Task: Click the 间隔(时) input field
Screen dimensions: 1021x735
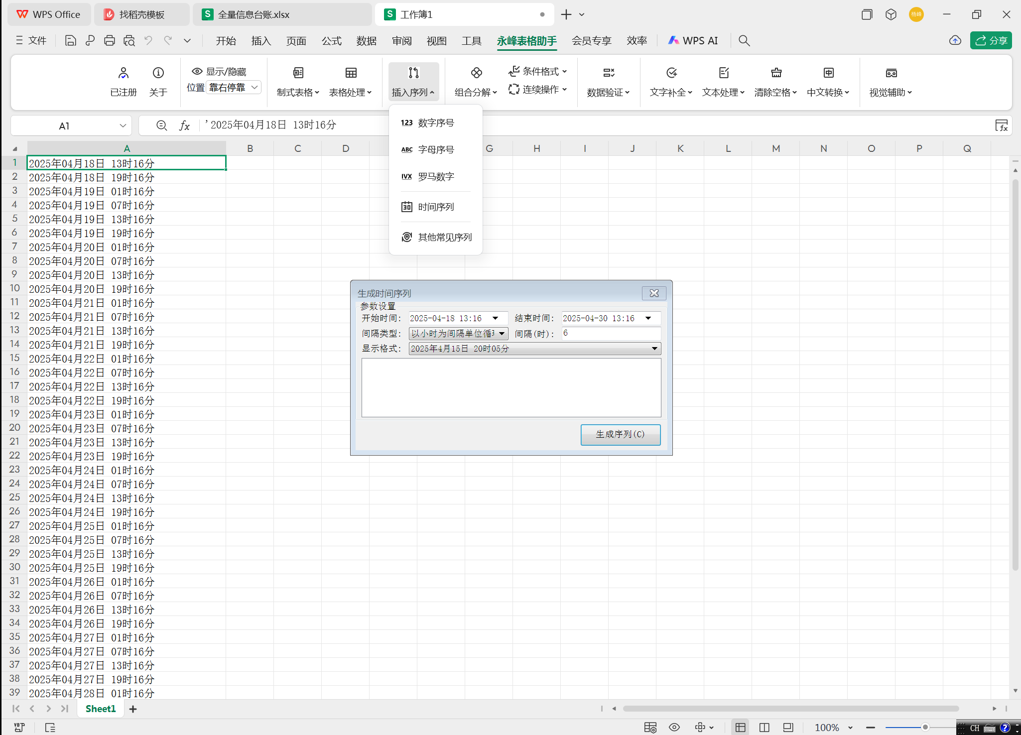Action: [x=611, y=334]
